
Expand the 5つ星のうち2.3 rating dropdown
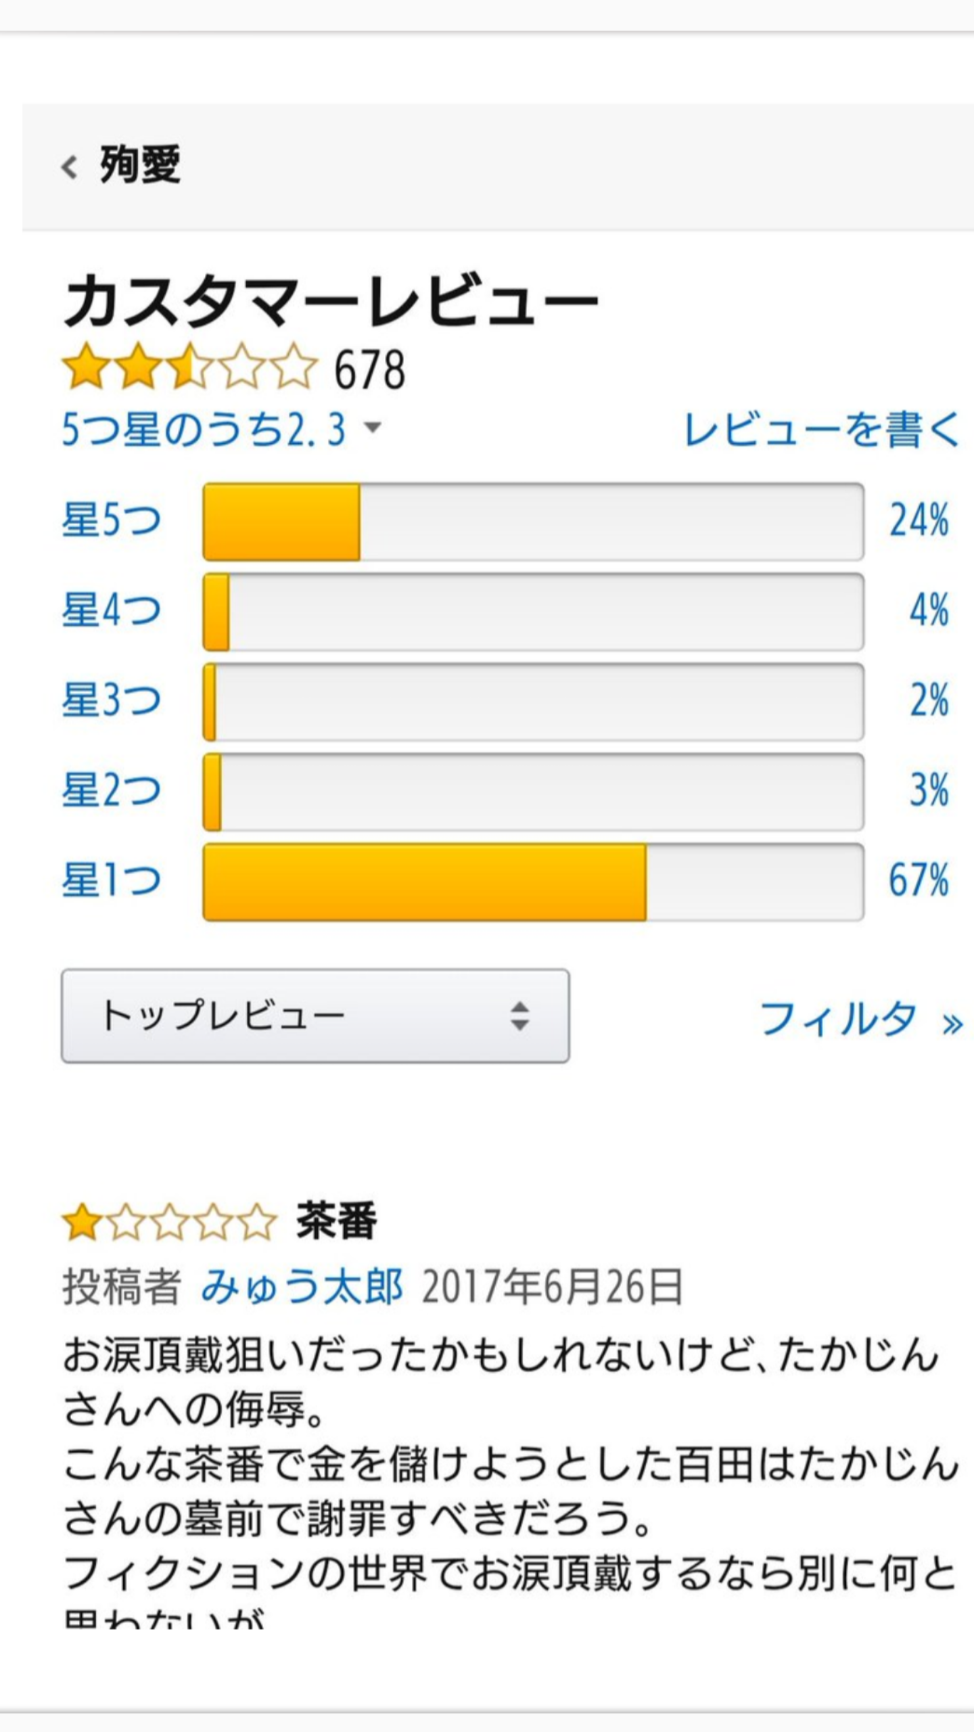point(221,430)
